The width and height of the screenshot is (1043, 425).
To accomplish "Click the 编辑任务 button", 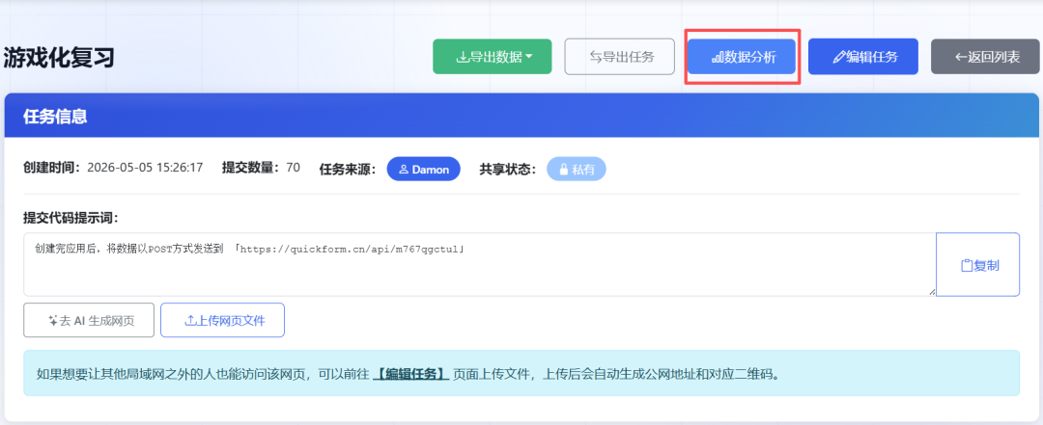I will click(863, 57).
